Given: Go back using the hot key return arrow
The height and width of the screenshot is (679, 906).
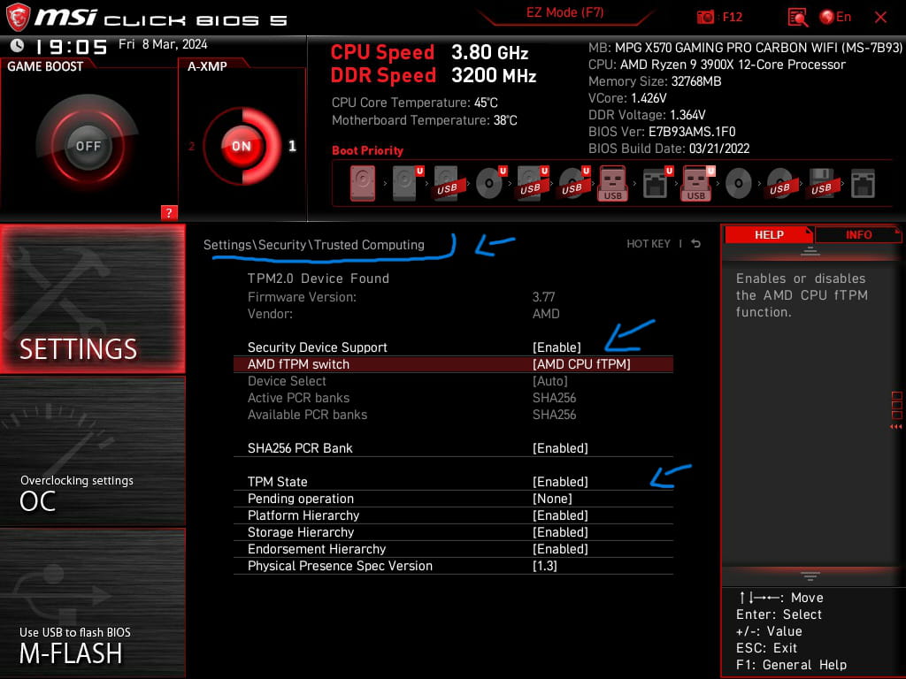Looking at the screenshot, I should (696, 244).
